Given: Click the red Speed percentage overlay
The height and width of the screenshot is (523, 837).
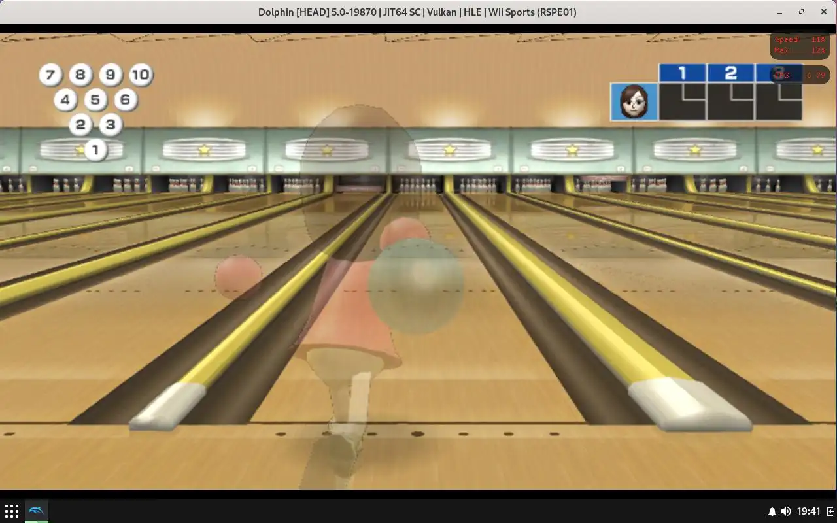Looking at the screenshot, I should coord(800,39).
